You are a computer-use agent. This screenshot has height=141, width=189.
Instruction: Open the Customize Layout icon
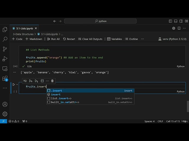(186, 21)
